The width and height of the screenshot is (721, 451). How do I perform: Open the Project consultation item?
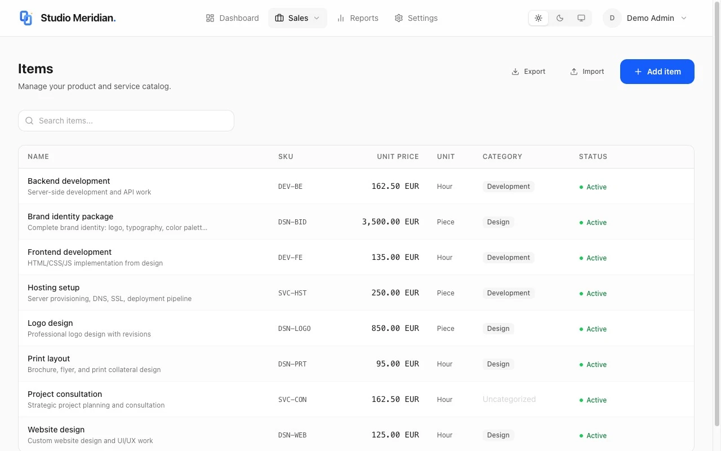[65, 394]
